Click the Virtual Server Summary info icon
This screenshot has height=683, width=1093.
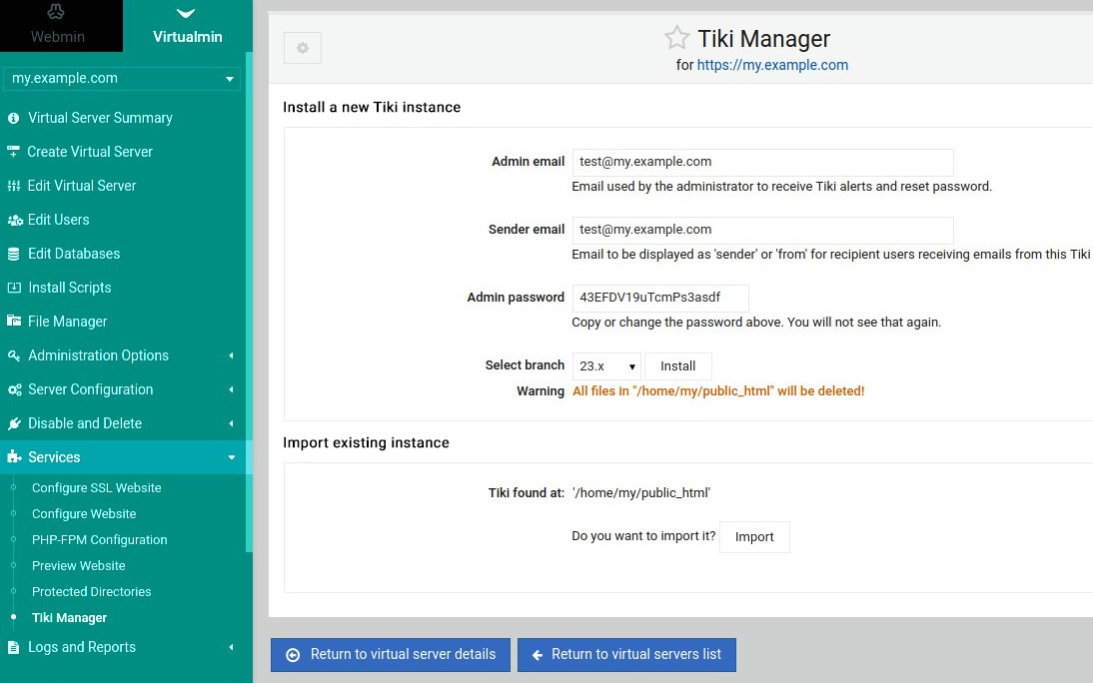[14, 118]
